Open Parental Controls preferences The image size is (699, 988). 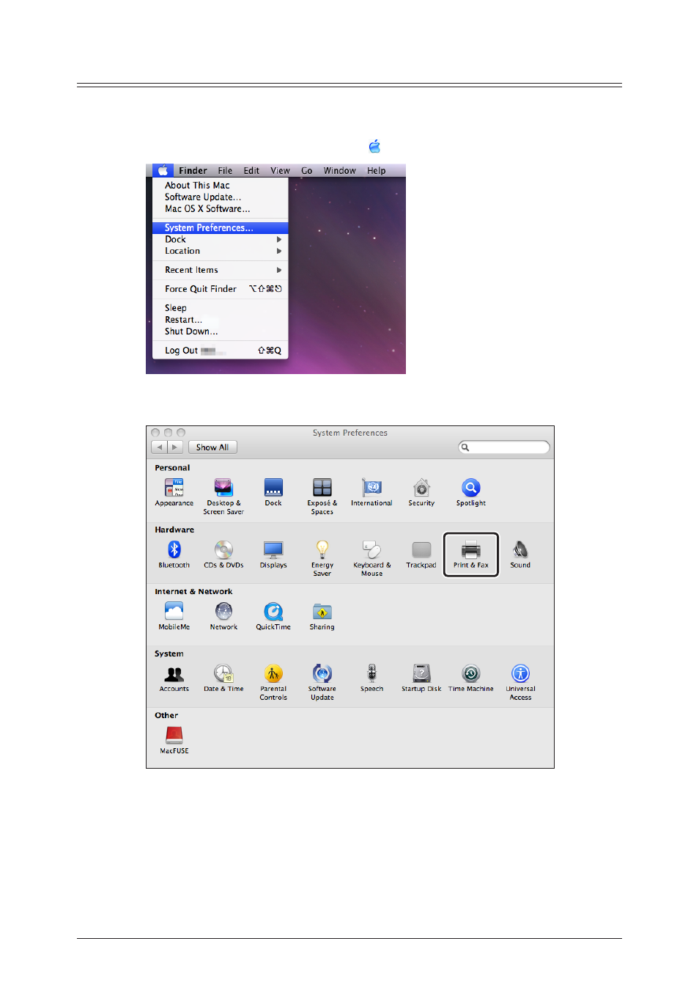273,683
